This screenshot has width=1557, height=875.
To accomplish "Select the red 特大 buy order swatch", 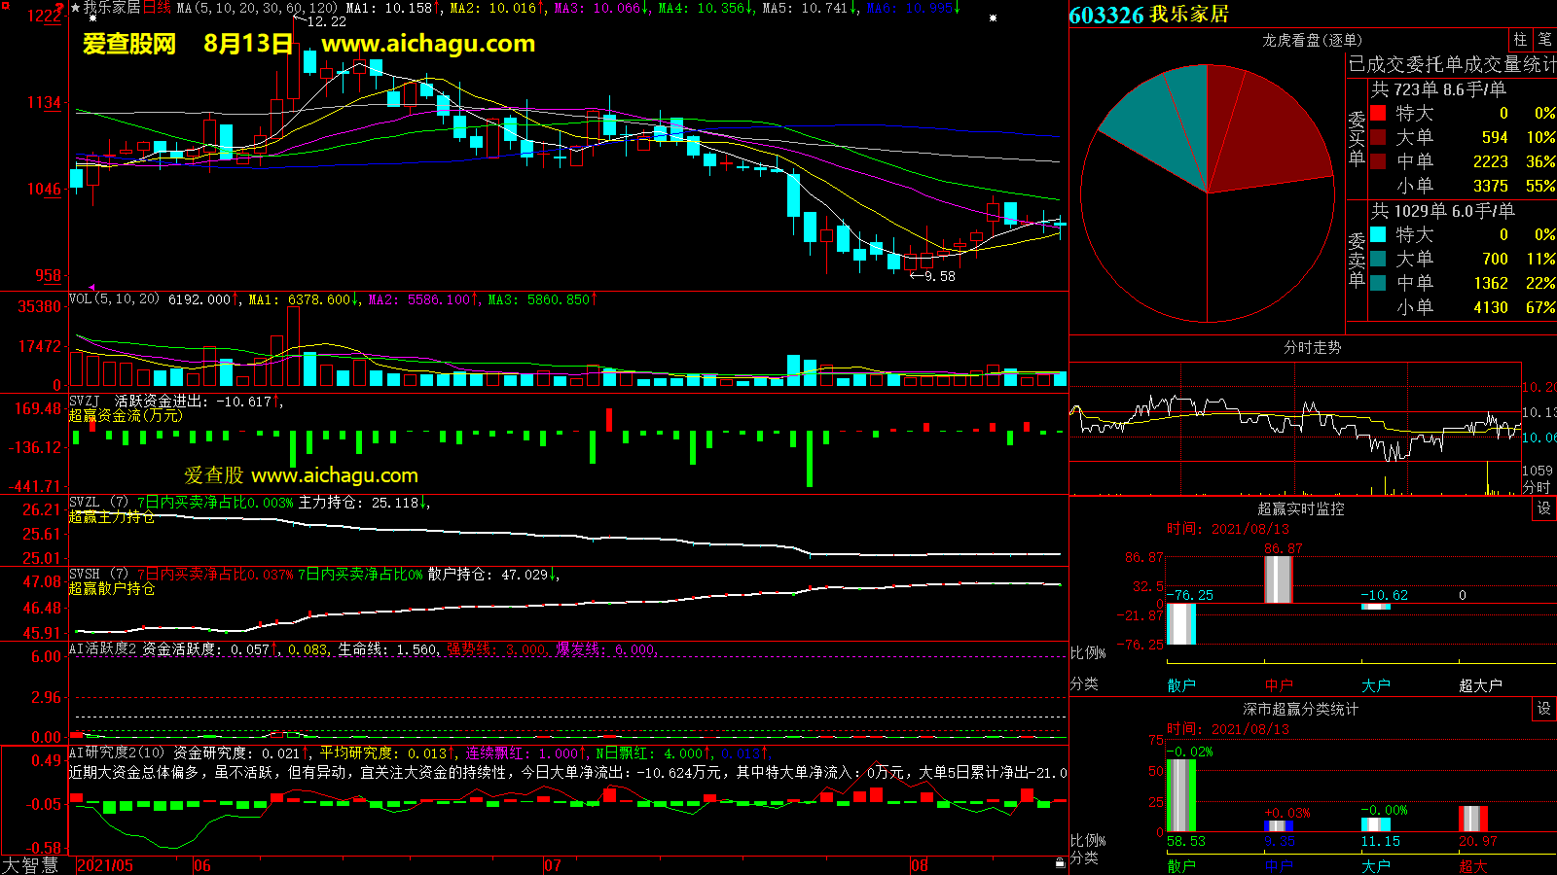I will tap(1378, 114).
